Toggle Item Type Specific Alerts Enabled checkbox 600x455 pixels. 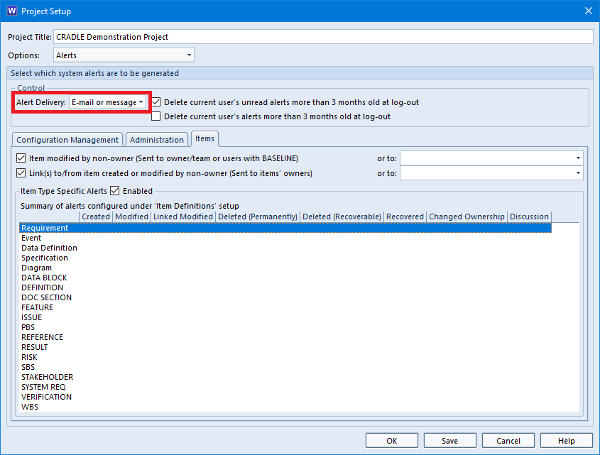coord(115,190)
